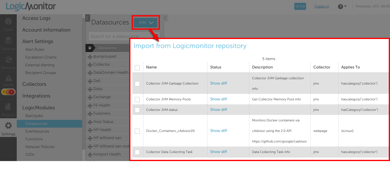Toggle the select-all checkbox in header
The image size is (390, 175).
(x=137, y=68)
